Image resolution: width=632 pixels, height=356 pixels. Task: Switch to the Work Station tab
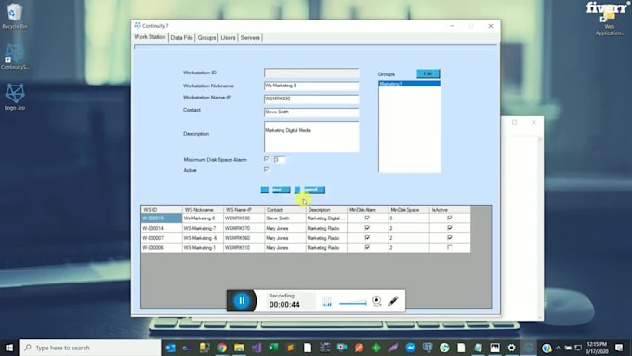[150, 37]
